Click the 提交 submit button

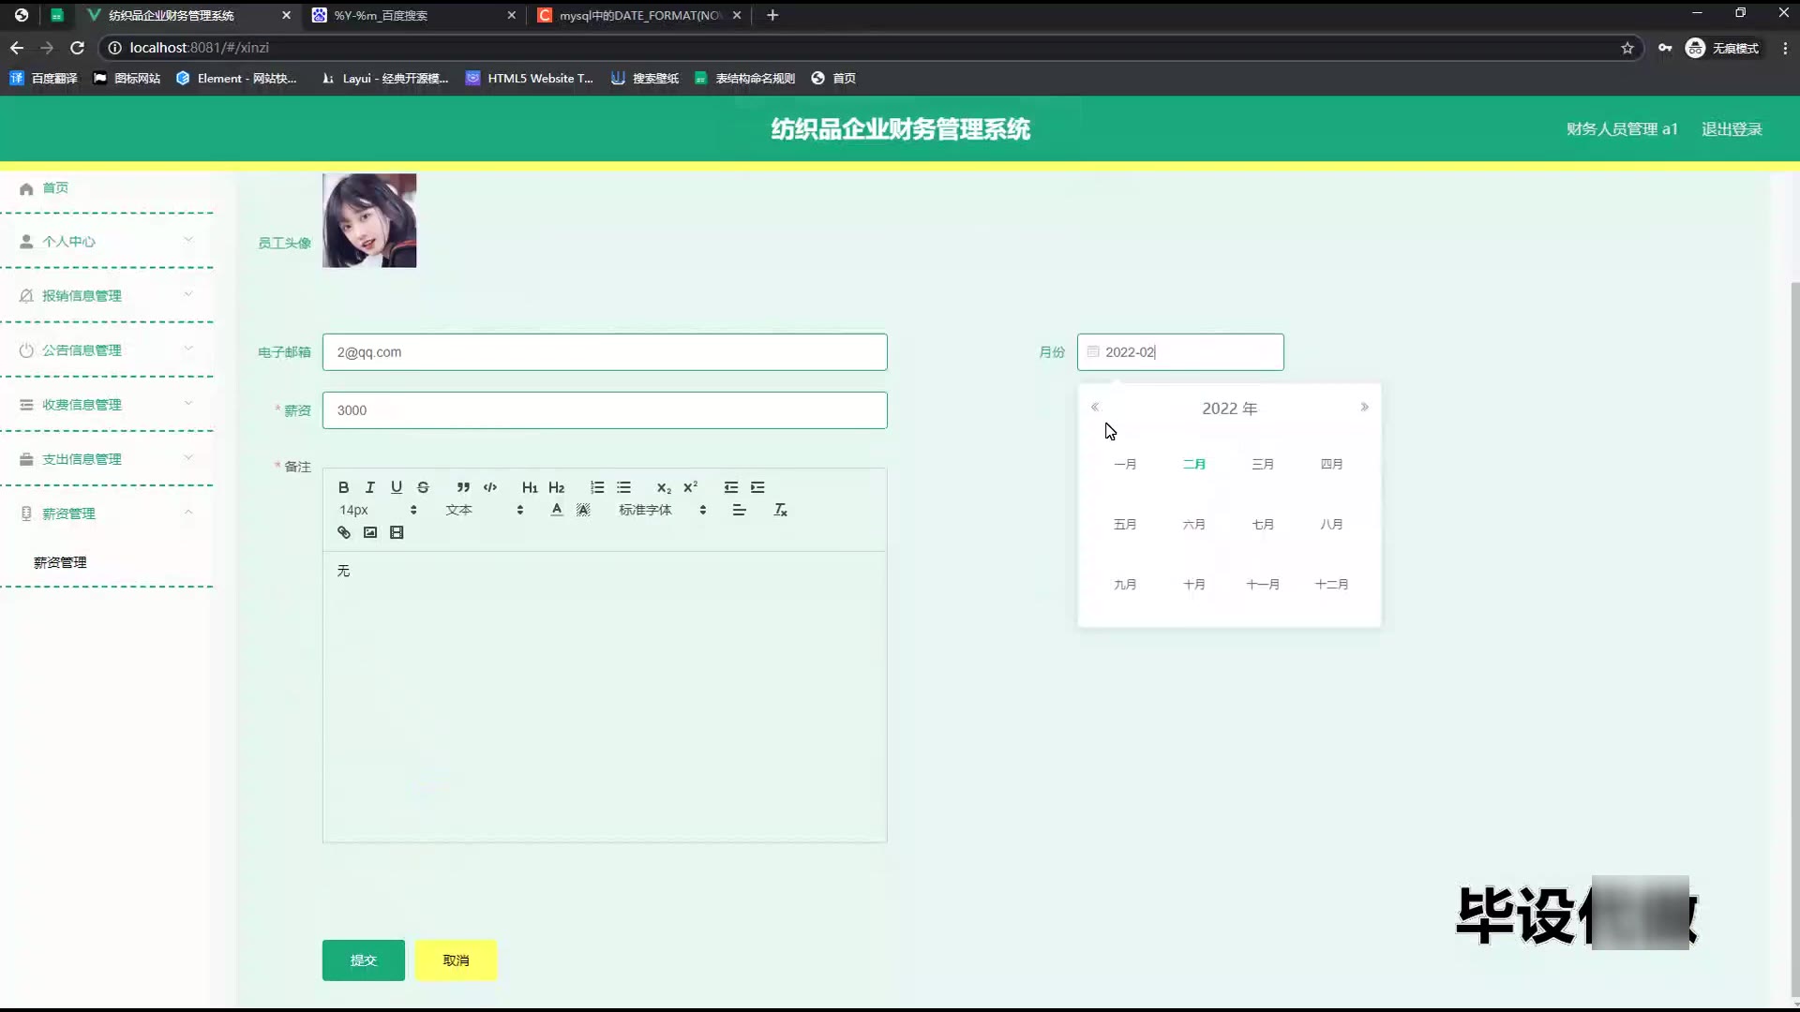pos(363,960)
